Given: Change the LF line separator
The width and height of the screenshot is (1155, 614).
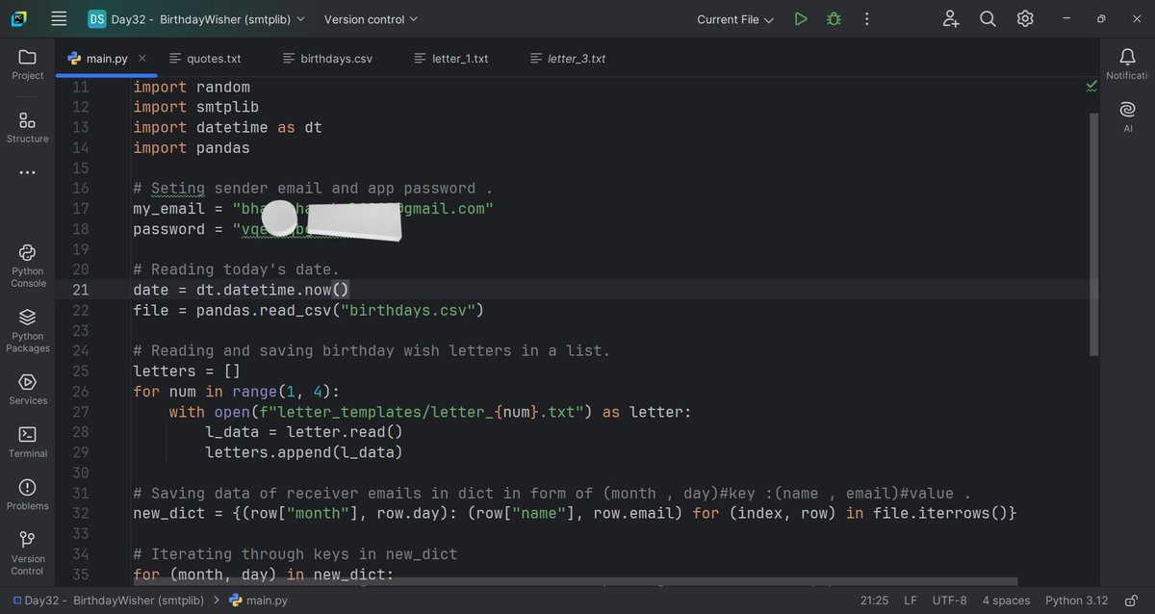Looking at the screenshot, I should (911, 601).
